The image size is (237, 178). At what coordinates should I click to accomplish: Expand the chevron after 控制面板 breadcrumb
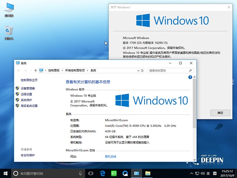[62, 70]
